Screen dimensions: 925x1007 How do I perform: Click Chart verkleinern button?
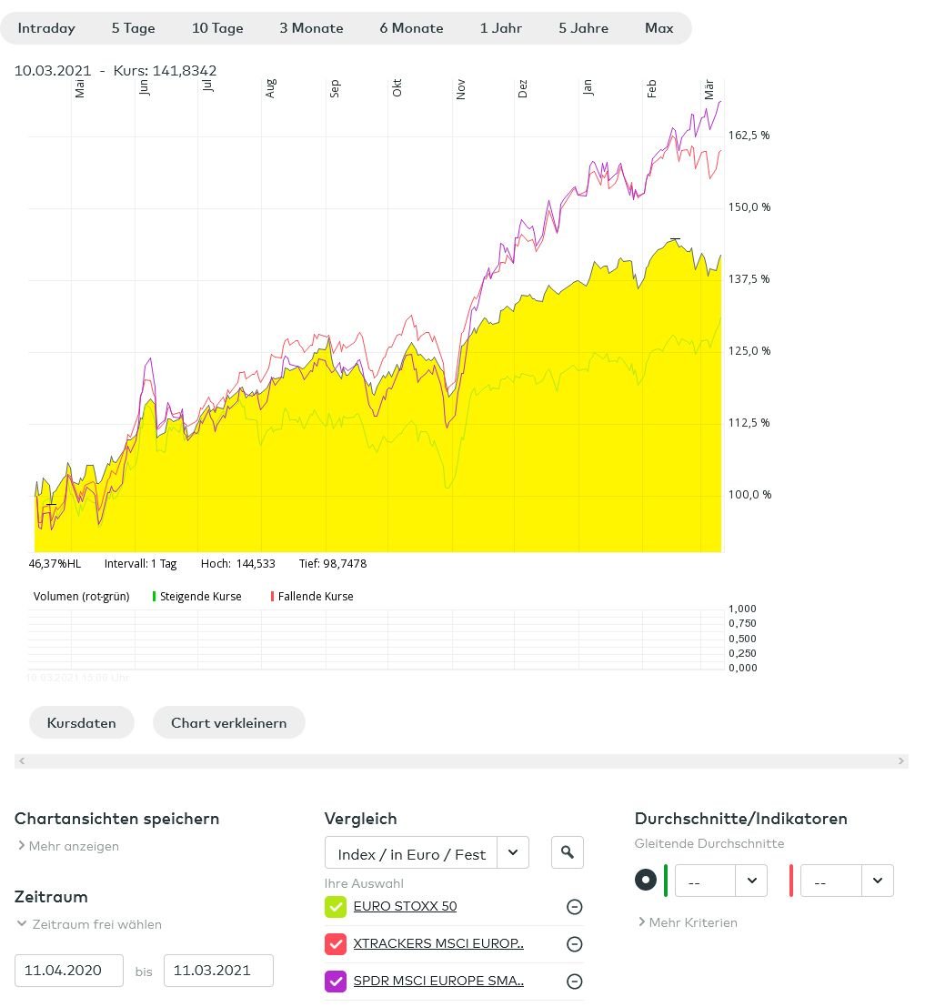click(228, 723)
